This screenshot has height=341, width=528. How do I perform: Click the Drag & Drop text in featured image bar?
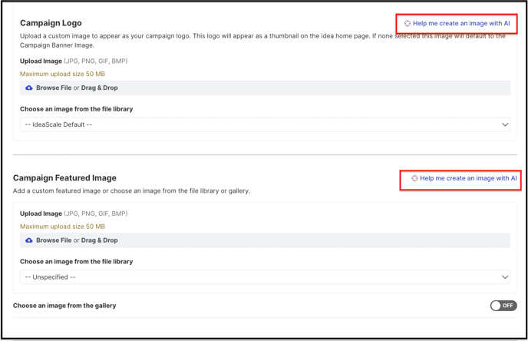99,240
